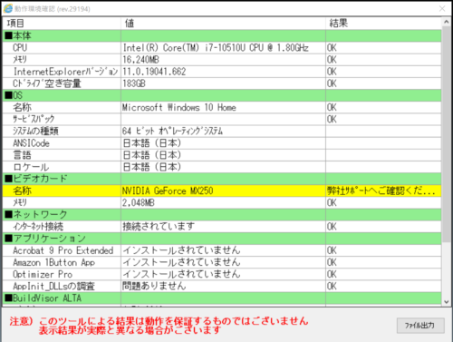Click the app icon in the title bar

pos(8,8)
